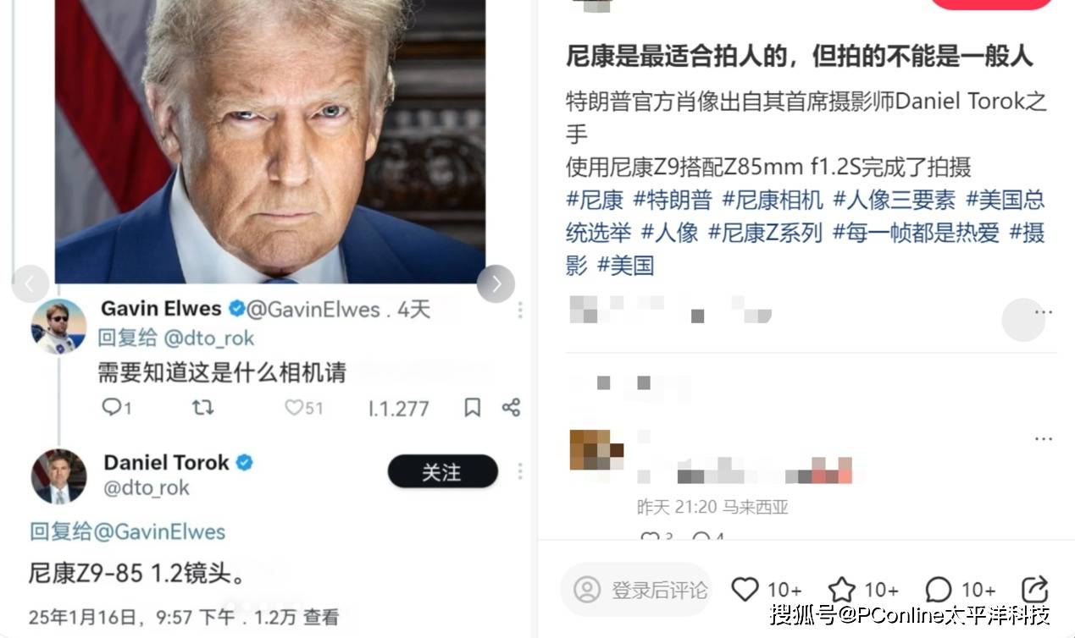Open Gavin Elwes's profile avatar

point(59,326)
